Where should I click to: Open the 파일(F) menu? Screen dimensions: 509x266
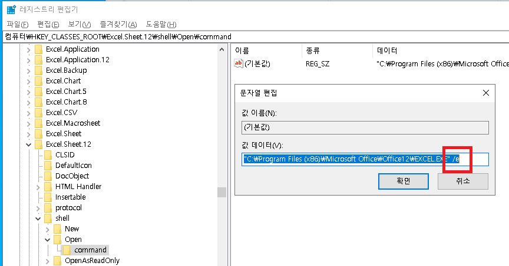coord(18,24)
